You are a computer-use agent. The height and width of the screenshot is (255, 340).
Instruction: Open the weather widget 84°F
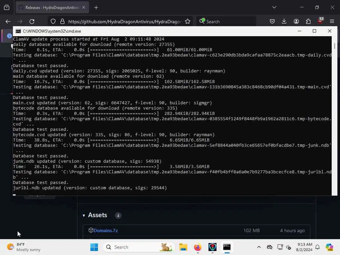click(x=24, y=247)
